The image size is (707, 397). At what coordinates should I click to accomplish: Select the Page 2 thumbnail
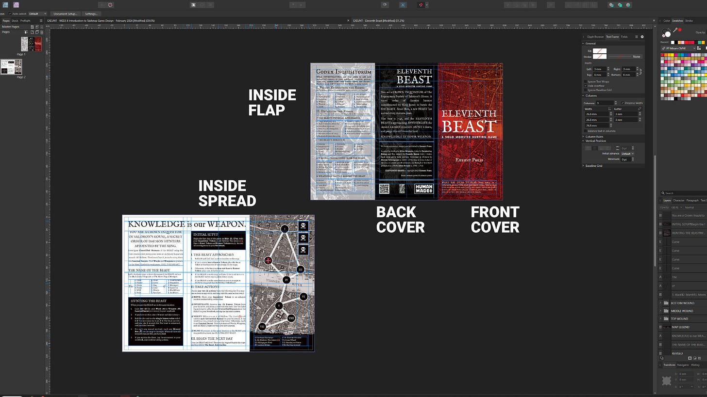(11, 67)
